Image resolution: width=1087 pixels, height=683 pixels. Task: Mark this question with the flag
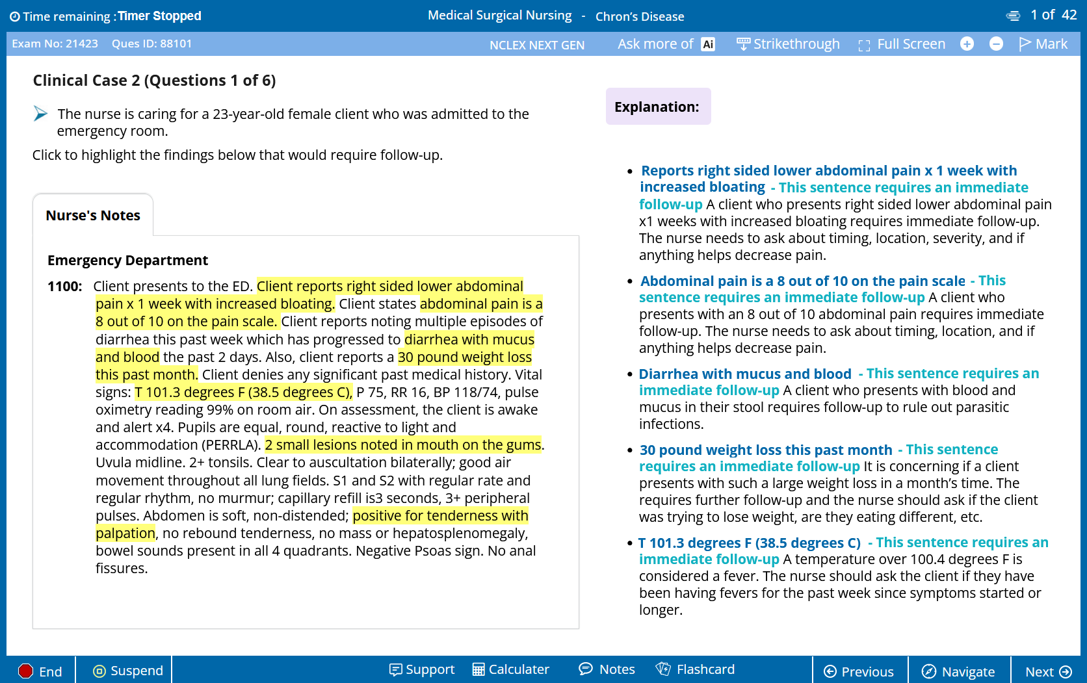tap(1043, 44)
